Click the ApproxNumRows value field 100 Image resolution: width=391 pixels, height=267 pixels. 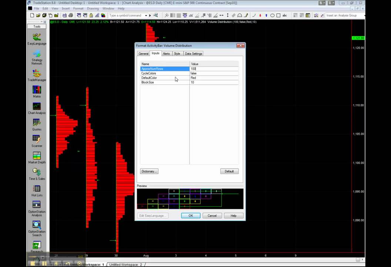click(214, 69)
